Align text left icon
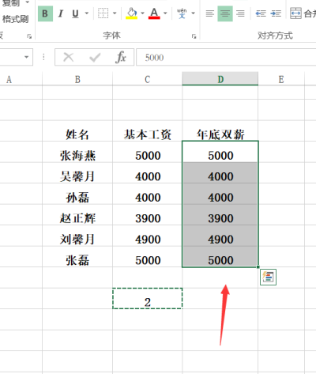The height and width of the screenshot is (374, 316). click(210, 13)
